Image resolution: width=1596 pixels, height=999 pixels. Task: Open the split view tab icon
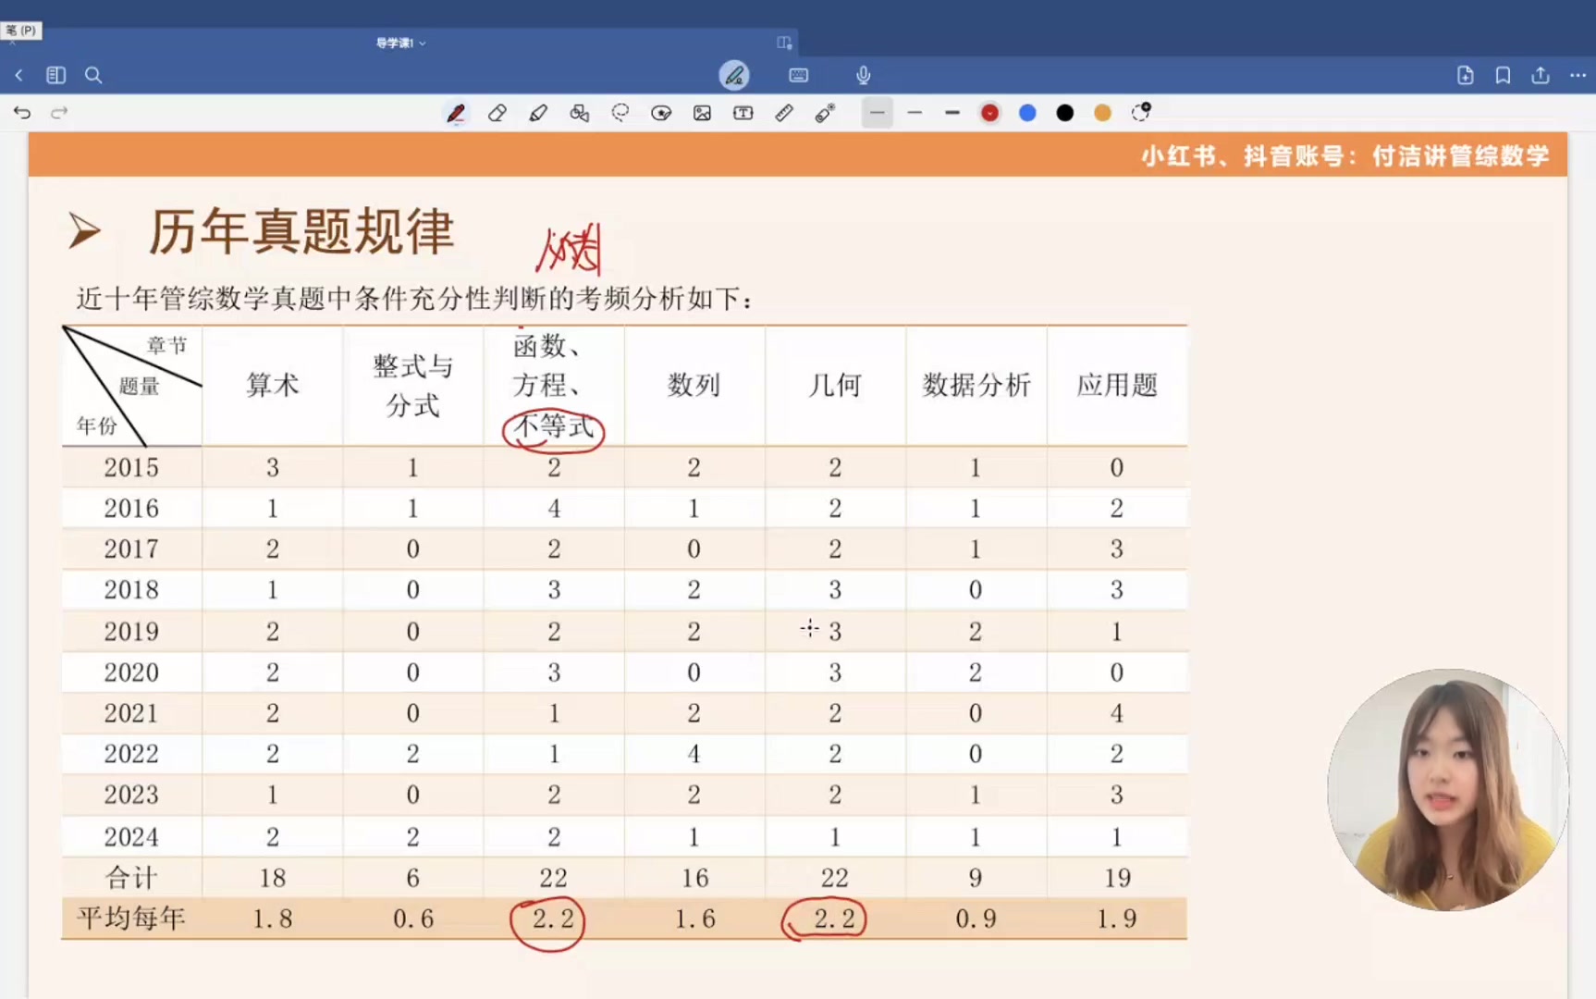point(784,43)
